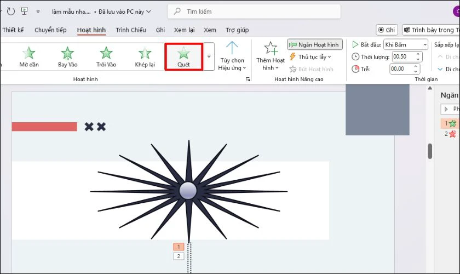Image resolution: width=460 pixels, height=274 pixels.
Task: Open the Xem lại tab
Action: pos(184,30)
